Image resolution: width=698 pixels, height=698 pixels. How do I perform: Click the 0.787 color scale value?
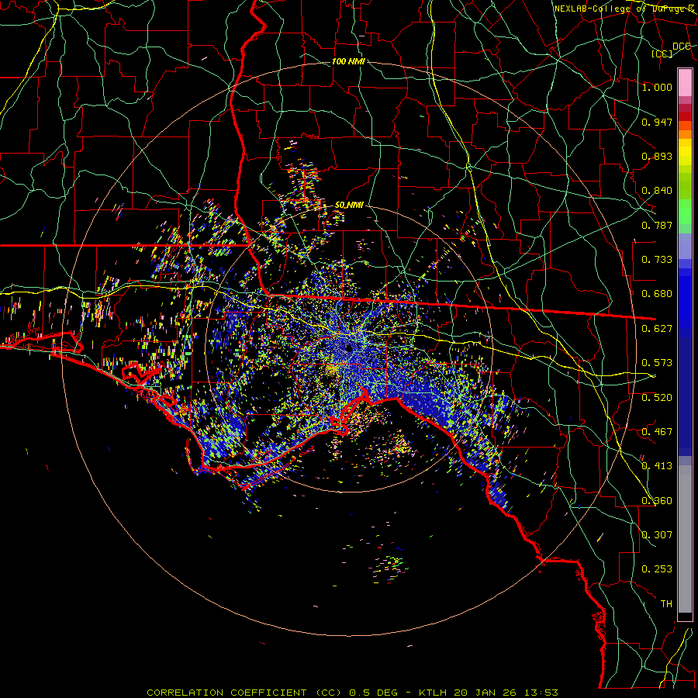pos(657,225)
